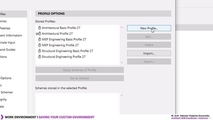Click the applied-profile checkmark icon on Architectural Profile 27

coord(37,34)
